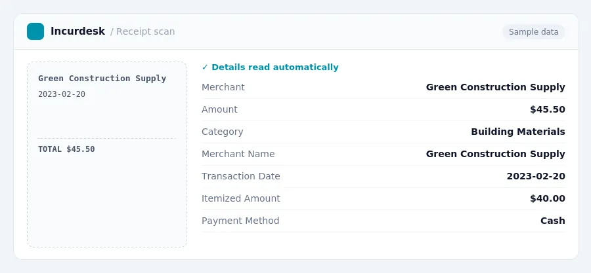
Task: Click the Transaction Date value 2023-02-20
Action: [536, 176]
